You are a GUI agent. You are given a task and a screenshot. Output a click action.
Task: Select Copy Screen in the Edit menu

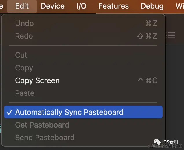pos(37,80)
